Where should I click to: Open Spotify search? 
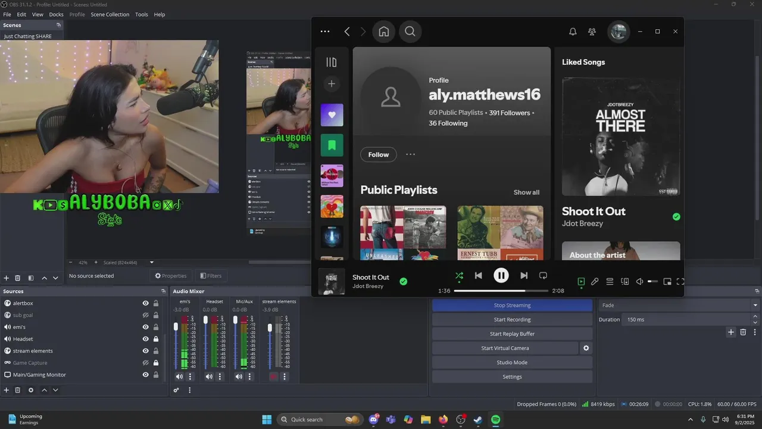click(x=410, y=32)
